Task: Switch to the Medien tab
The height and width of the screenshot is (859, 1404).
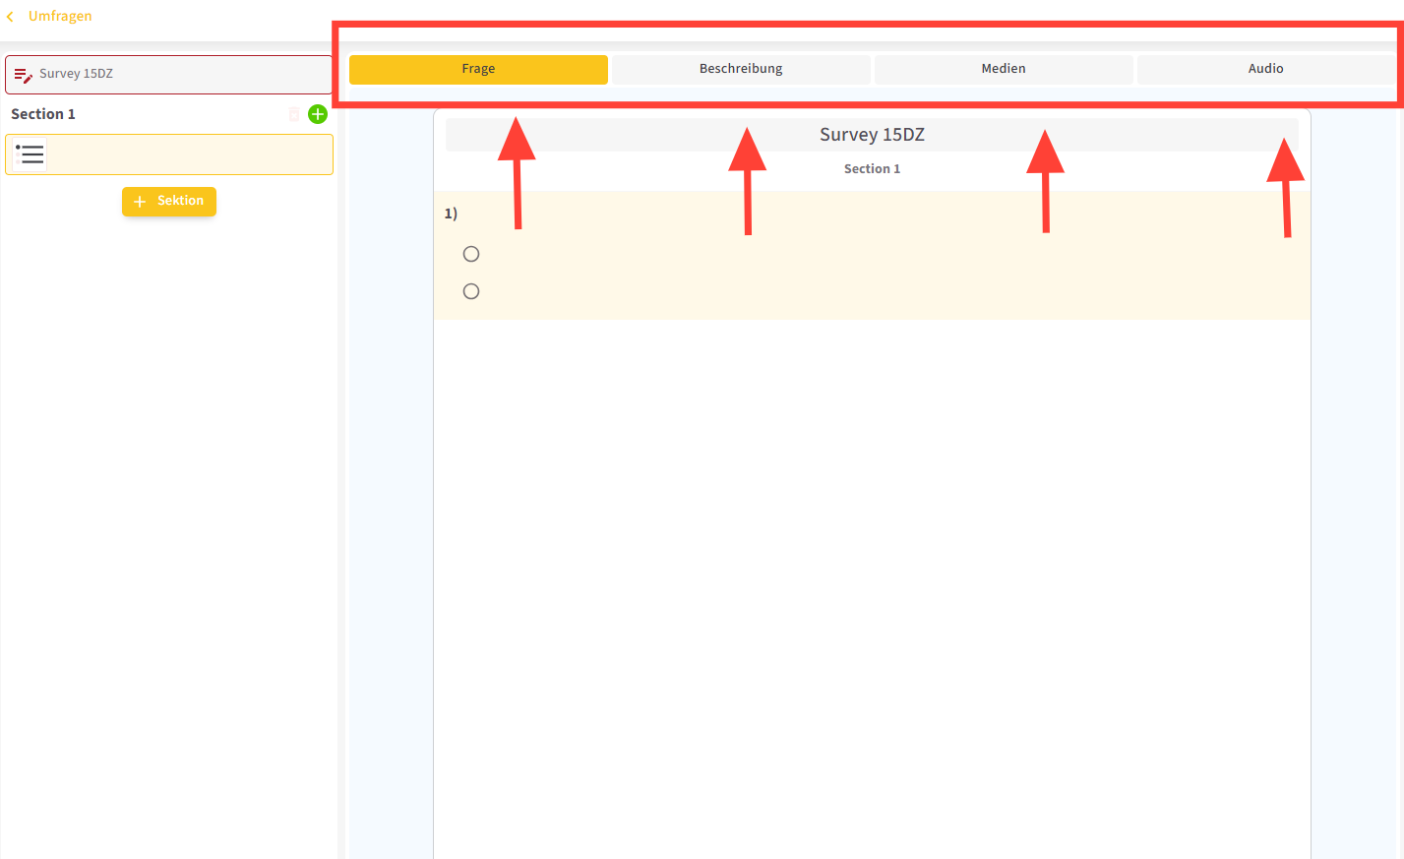Action: pyautogui.click(x=1003, y=69)
